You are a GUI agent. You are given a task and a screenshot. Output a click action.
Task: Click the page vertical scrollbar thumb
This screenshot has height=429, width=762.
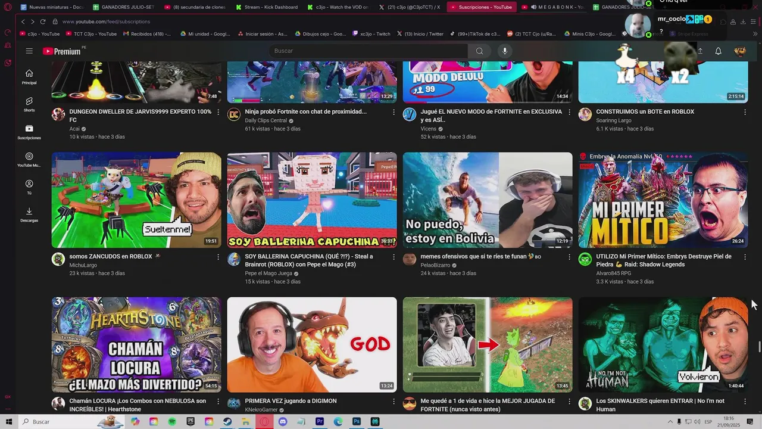click(x=759, y=347)
